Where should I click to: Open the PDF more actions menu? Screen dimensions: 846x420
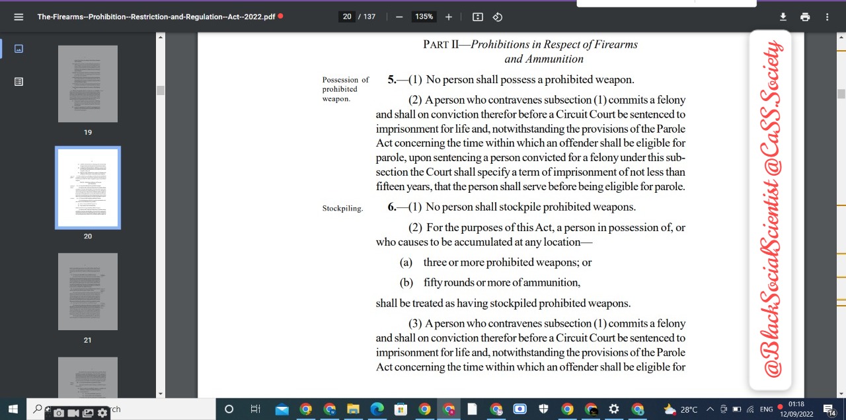click(x=827, y=17)
